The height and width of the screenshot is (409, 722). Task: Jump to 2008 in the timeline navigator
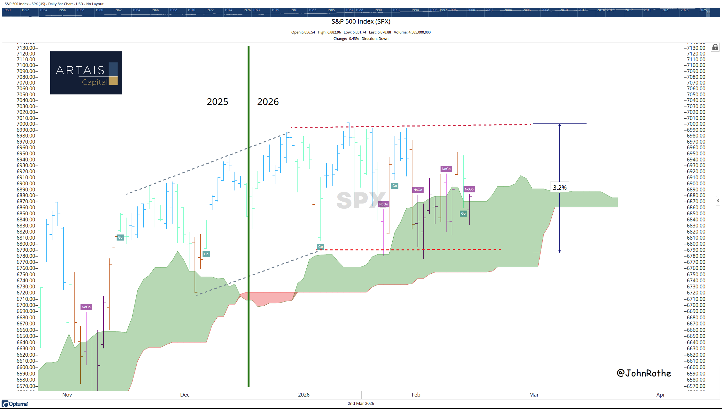(545, 10)
